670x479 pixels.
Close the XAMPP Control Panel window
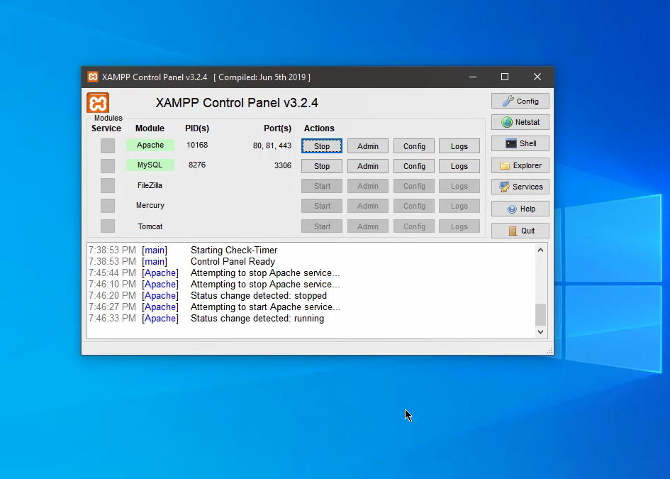pos(537,77)
